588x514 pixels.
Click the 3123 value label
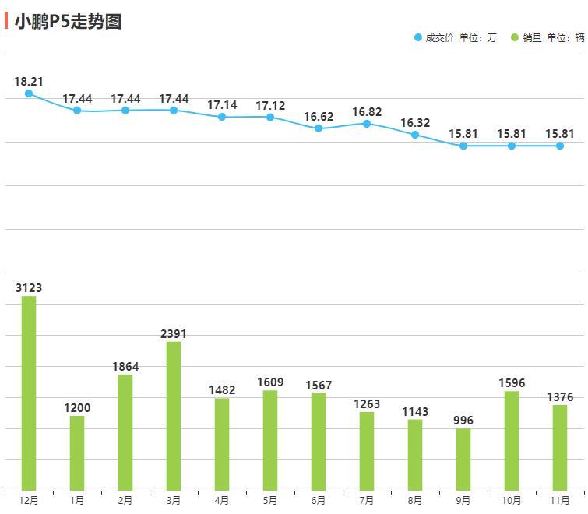pyautogui.click(x=29, y=288)
